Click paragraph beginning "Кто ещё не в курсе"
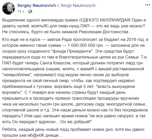This screenshot has width=152, height=139. tap(75, 81)
